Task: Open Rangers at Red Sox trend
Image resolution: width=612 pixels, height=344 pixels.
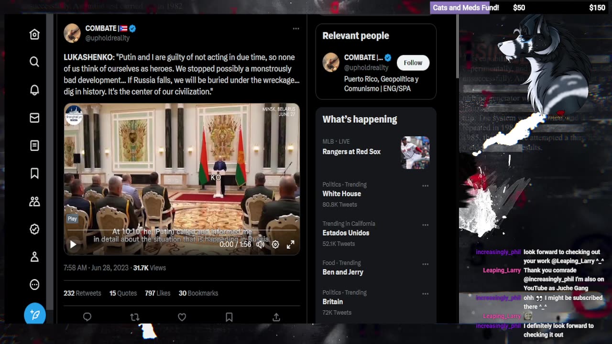Action: [351, 152]
